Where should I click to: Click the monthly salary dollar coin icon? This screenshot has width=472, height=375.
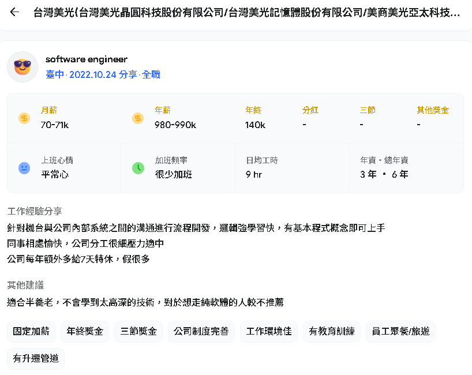click(x=24, y=118)
